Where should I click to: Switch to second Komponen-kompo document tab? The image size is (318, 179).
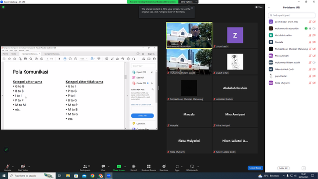[52, 54]
